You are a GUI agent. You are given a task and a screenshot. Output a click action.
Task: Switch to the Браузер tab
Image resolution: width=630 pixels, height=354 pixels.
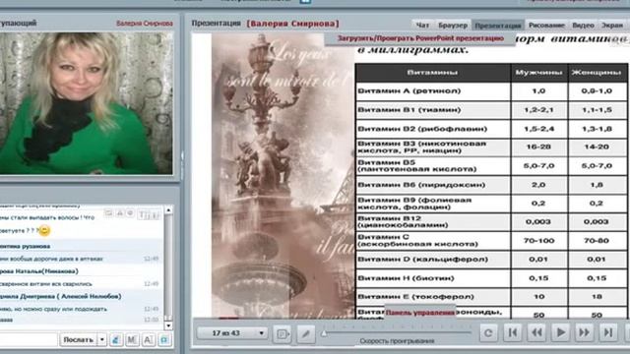453,25
